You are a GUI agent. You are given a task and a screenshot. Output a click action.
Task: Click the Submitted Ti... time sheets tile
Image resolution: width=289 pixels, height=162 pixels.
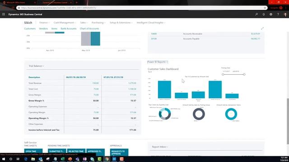tap(57, 152)
